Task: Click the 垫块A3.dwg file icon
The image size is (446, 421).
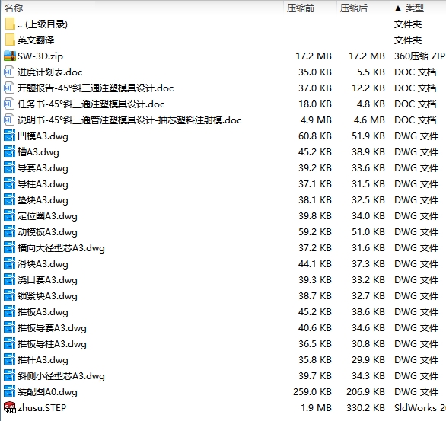Action: (9, 199)
